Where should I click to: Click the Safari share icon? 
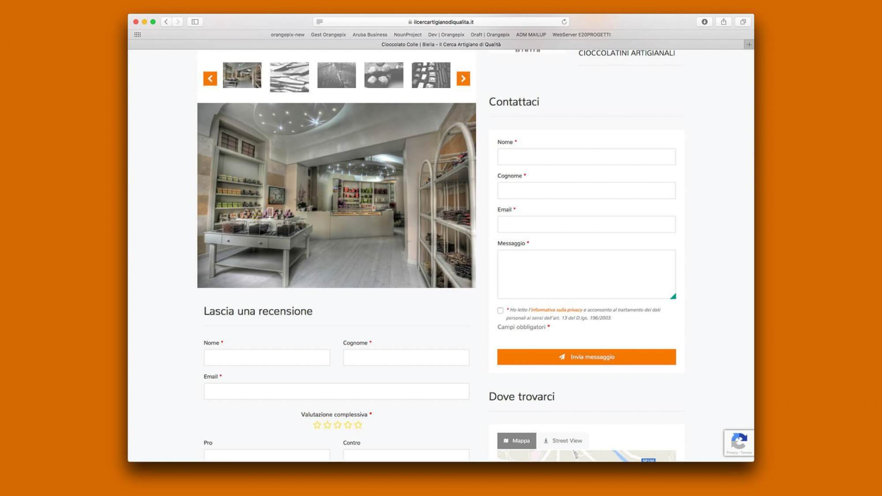[x=724, y=22]
